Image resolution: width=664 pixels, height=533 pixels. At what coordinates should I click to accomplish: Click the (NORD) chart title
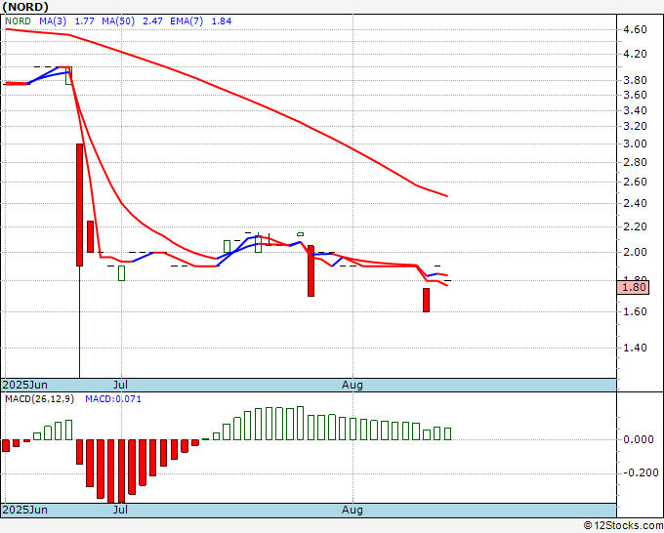tap(25, 7)
